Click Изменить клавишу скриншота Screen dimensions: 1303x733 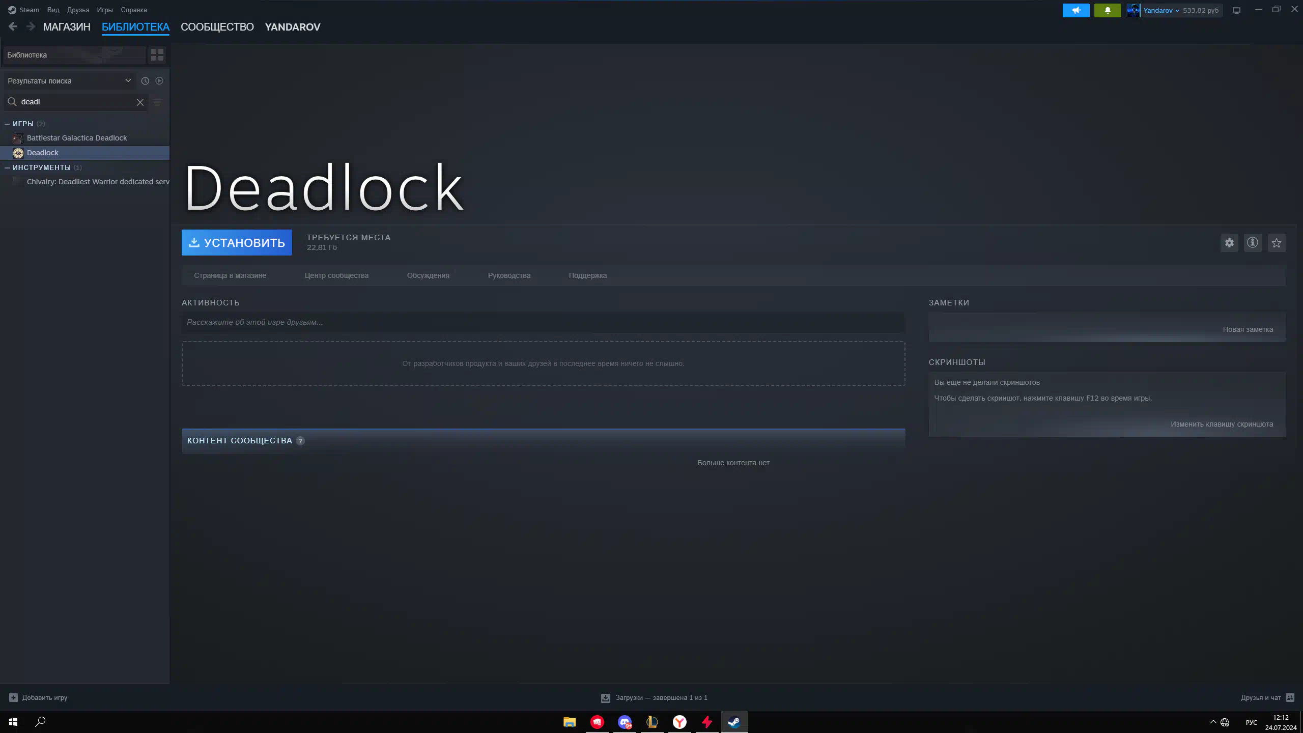coord(1222,424)
